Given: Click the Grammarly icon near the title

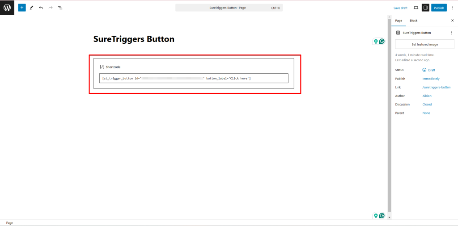Looking at the screenshot, I should pyautogui.click(x=382, y=42).
